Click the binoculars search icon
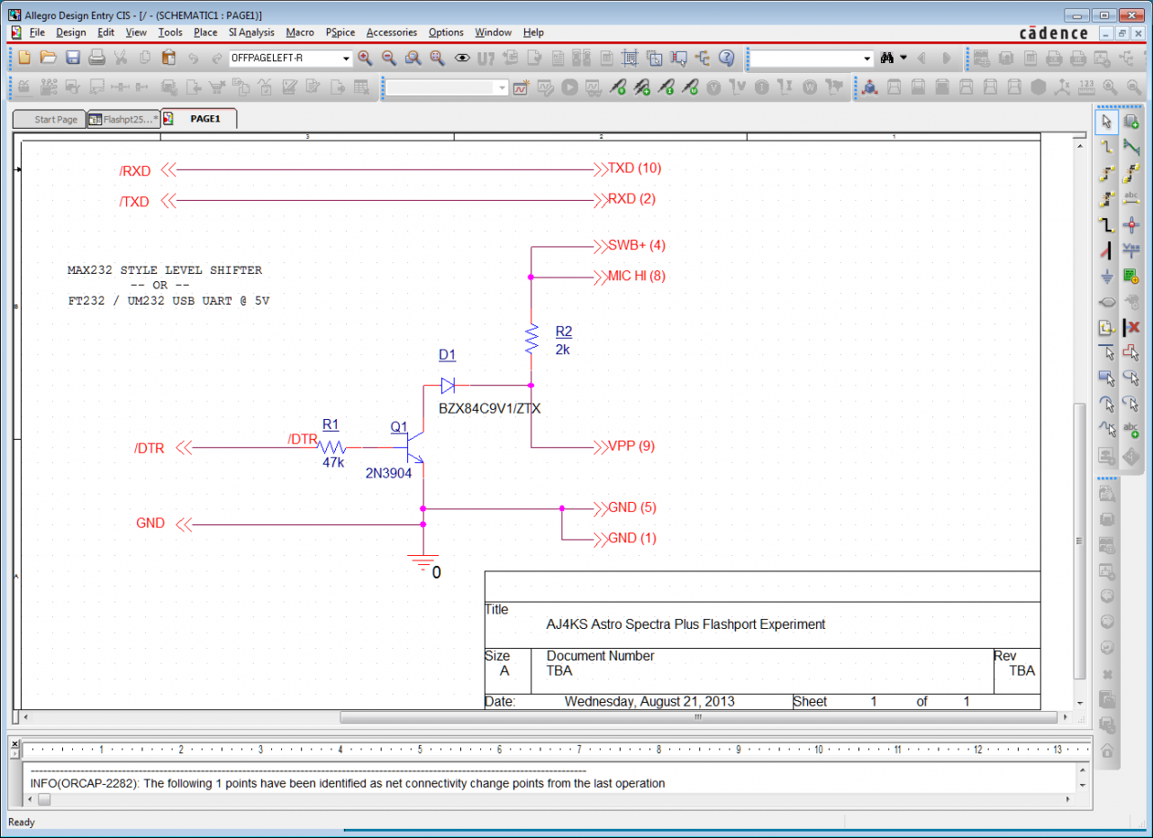 (886, 58)
